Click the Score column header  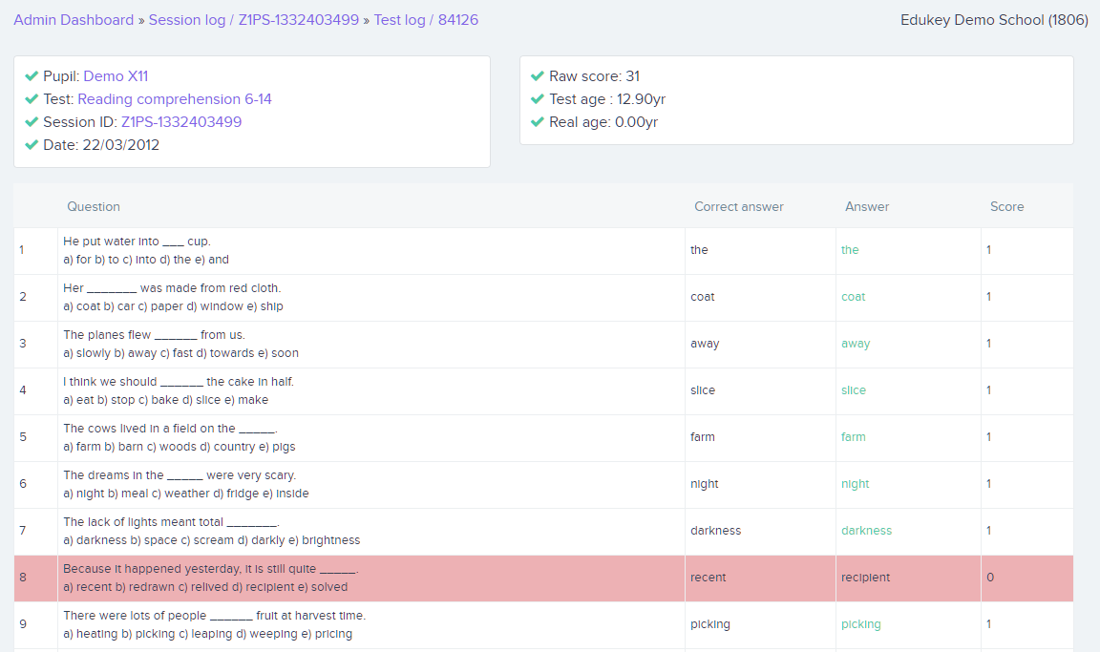[1006, 207]
